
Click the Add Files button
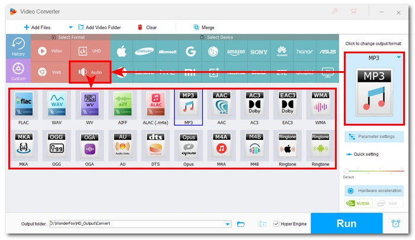pos(37,27)
